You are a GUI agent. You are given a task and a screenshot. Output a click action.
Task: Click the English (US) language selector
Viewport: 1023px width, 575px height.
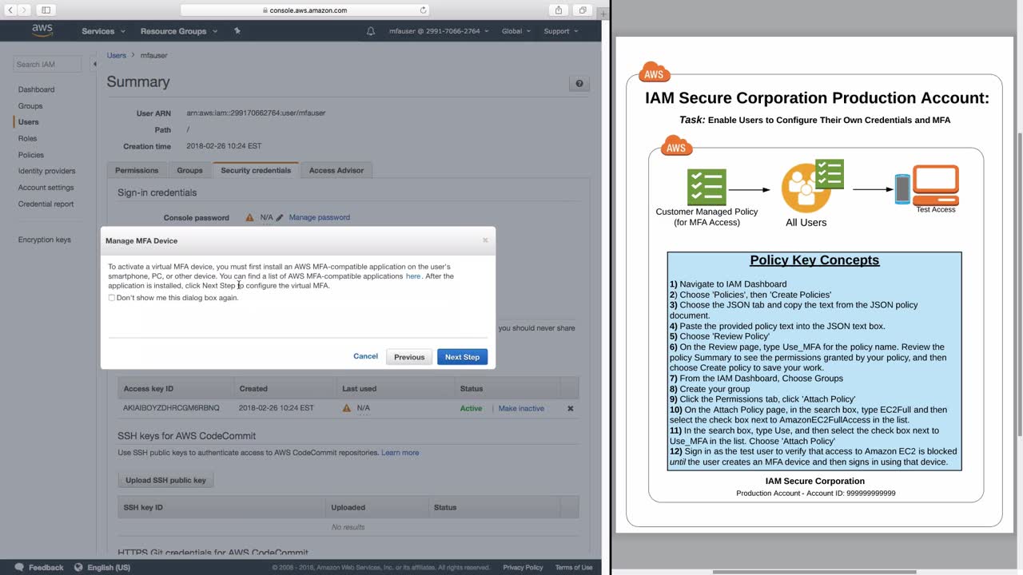click(109, 567)
